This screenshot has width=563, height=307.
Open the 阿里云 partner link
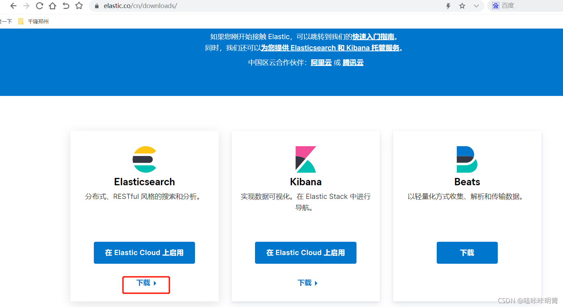pyautogui.click(x=321, y=62)
